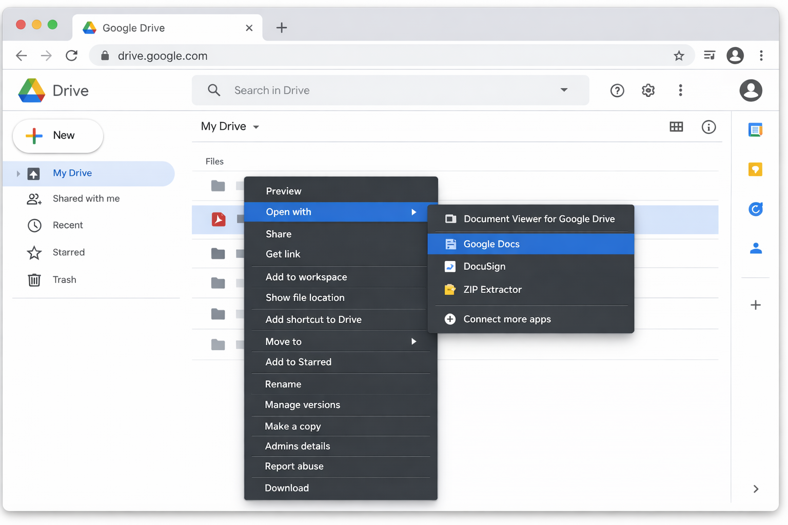Open the file with Google Docs

pyautogui.click(x=531, y=244)
